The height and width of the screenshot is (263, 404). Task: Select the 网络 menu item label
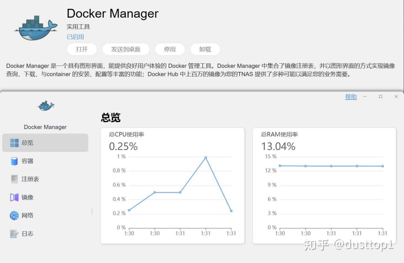(x=27, y=216)
